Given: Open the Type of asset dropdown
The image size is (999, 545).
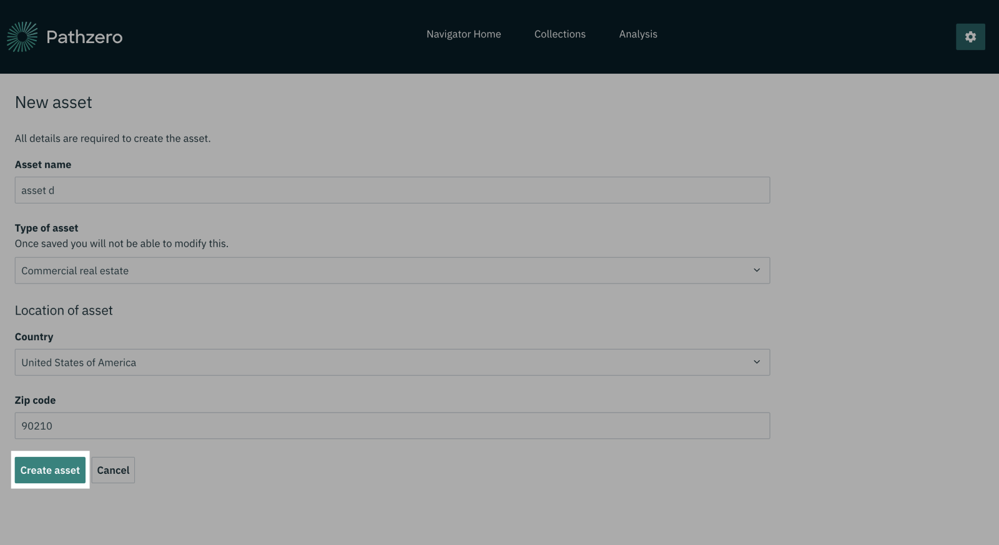Looking at the screenshot, I should (x=392, y=270).
